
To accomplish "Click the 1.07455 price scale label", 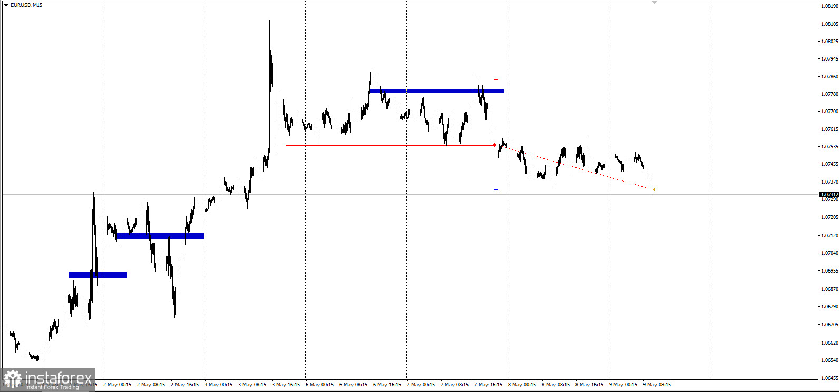I will tap(830, 164).
